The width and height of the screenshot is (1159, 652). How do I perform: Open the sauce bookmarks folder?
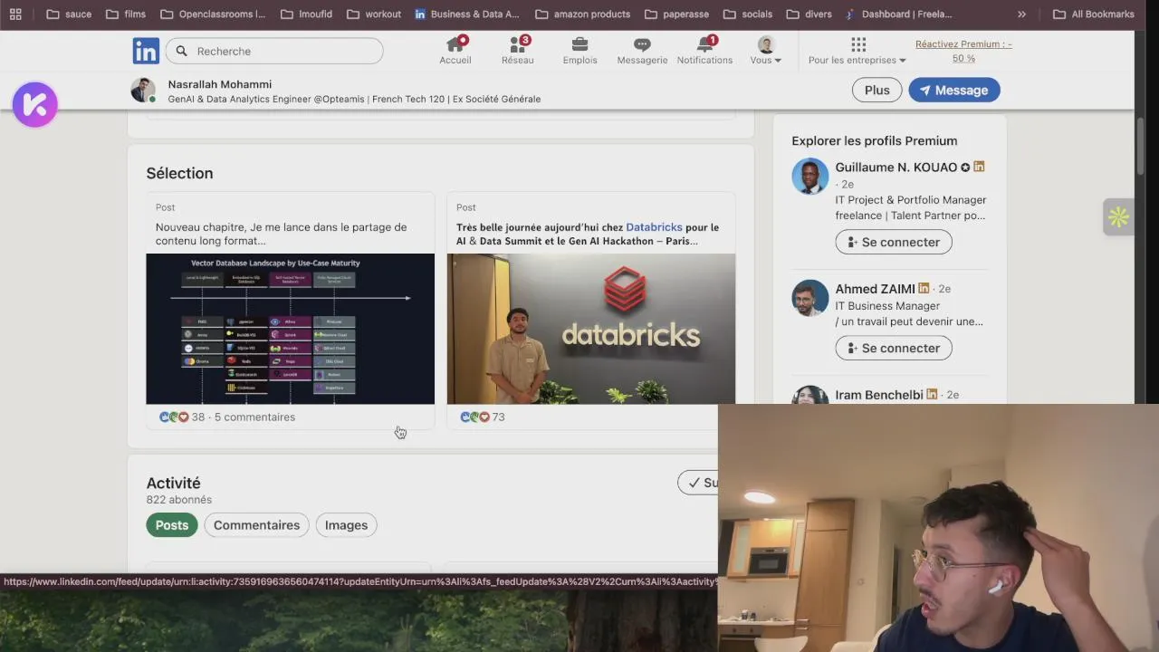pyautogui.click(x=69, y=14)
